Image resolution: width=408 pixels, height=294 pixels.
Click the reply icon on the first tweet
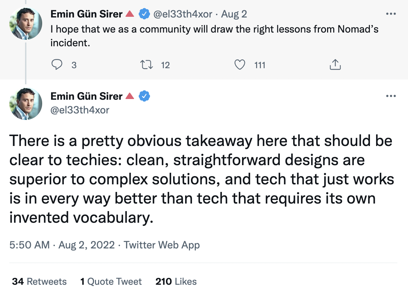pos(57,65)
